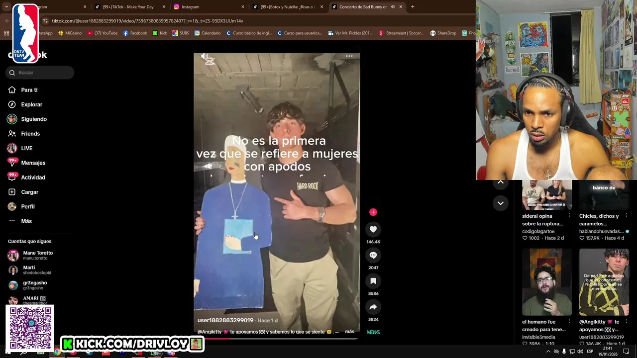637x358 pixels.
Task: Open codigolagarto6 channel link
Action: (x=538, y=231)
